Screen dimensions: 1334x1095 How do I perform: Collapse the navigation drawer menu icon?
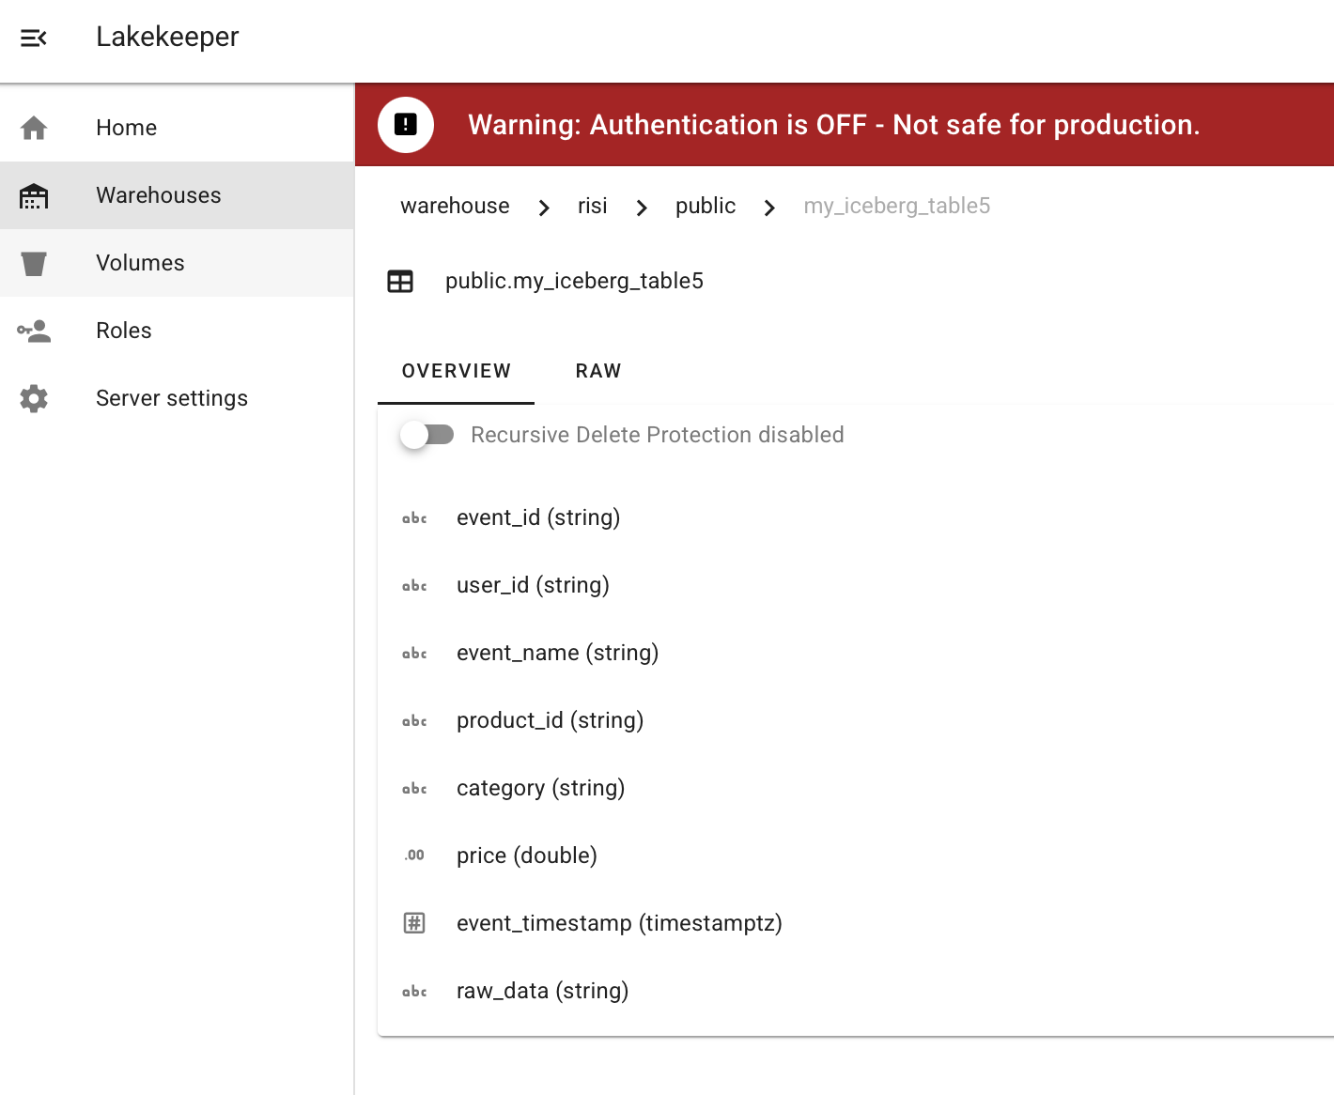pyautogui.click(x=34, y=38)
